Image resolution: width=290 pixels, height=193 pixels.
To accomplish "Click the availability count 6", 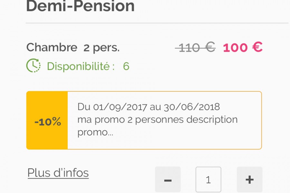I will click(x=126, y=66).
